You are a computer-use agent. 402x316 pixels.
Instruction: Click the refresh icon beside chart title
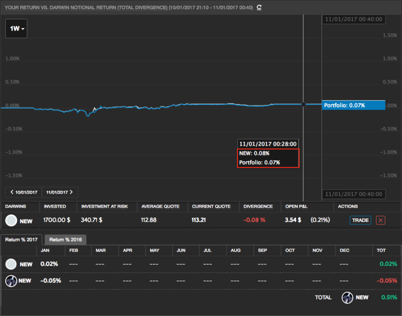pyautogui.click(x=259, y=7)
